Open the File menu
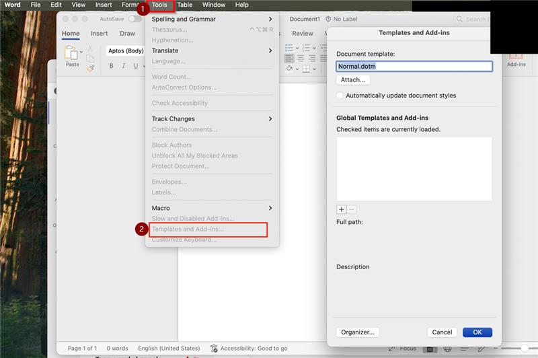Viewport: 538px width, 358px height. pyautogui.click(x=36, y=5)
